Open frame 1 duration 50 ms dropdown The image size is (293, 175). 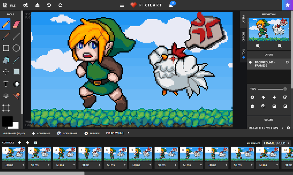pyautogui.click(x=14, y=165)
